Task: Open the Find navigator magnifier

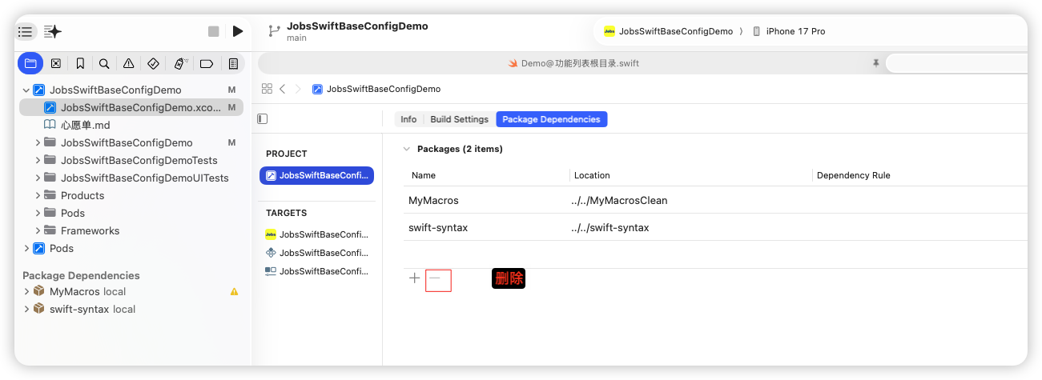Action: 104,63
